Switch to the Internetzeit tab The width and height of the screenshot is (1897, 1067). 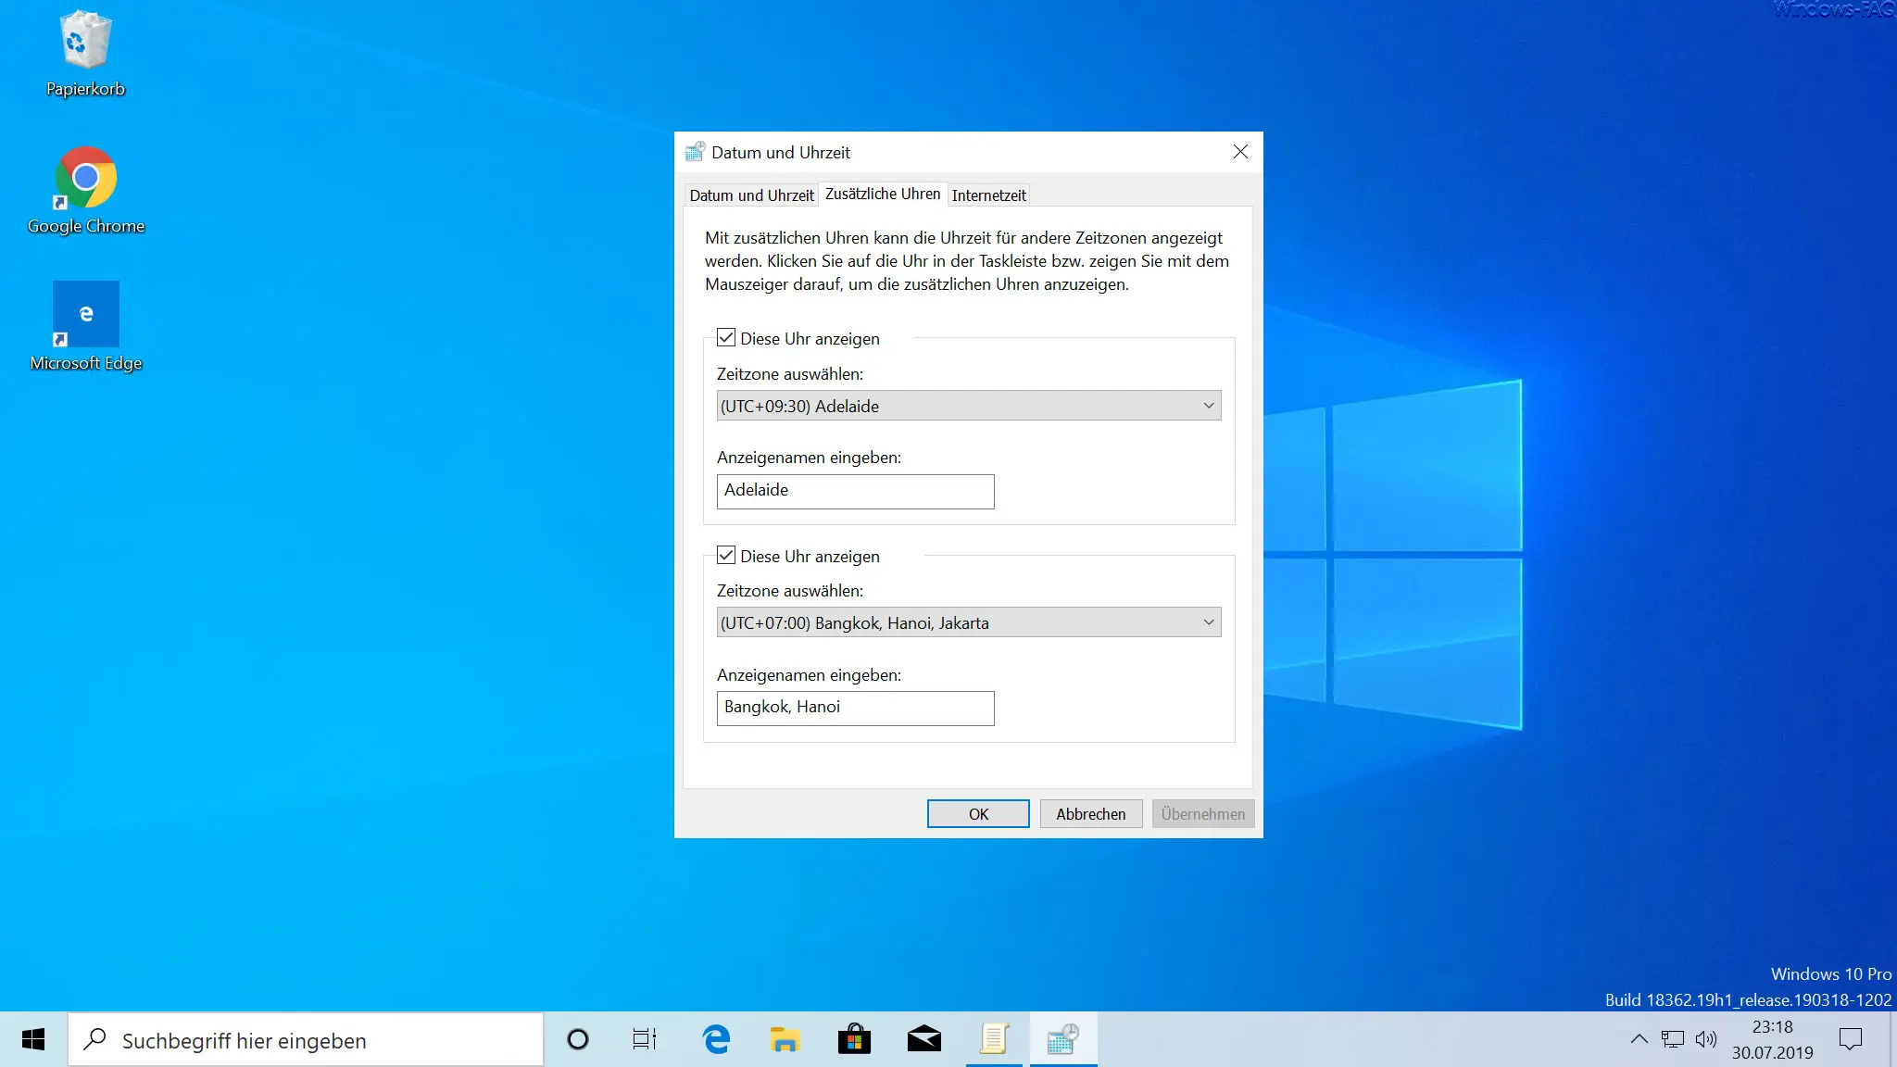point(988,195)
